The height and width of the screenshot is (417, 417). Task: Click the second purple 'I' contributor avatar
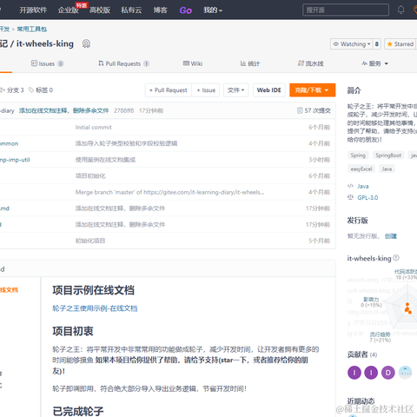371,373
